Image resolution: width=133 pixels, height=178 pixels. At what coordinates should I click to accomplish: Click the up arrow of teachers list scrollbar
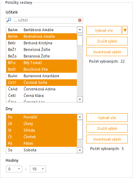coord(80,30)
